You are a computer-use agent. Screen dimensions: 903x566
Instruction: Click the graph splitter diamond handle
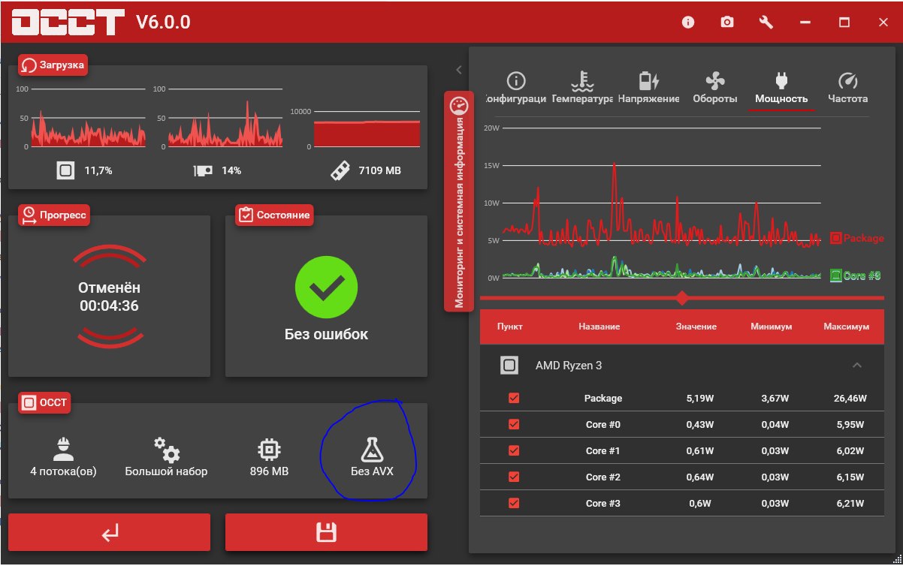682,298
